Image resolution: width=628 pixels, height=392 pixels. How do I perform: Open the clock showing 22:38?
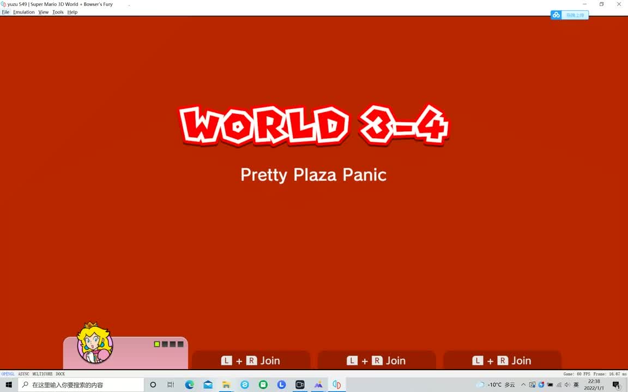[594, 385]
